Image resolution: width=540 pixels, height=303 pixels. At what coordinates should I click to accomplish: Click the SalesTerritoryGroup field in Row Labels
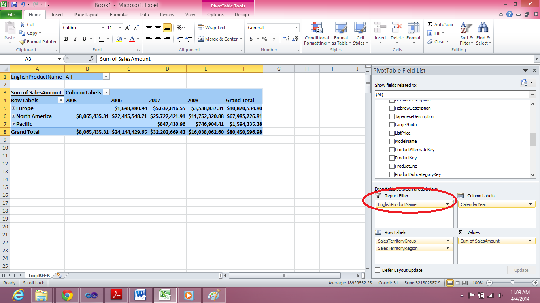(x=414, y=241)
